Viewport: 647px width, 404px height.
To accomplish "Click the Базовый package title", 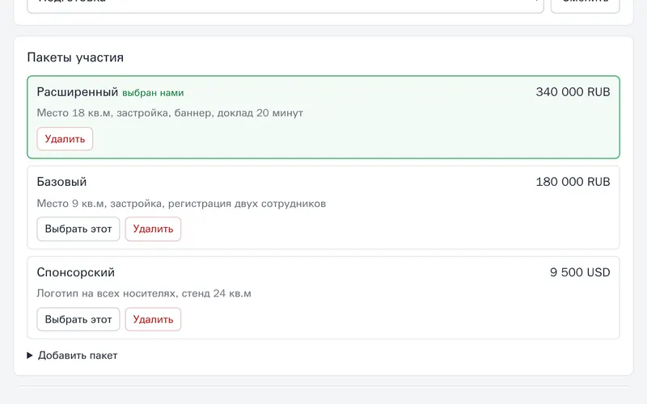I will pos(62,182).
